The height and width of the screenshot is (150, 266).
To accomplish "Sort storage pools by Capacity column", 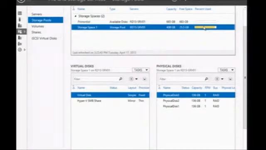I will point(171,9).
